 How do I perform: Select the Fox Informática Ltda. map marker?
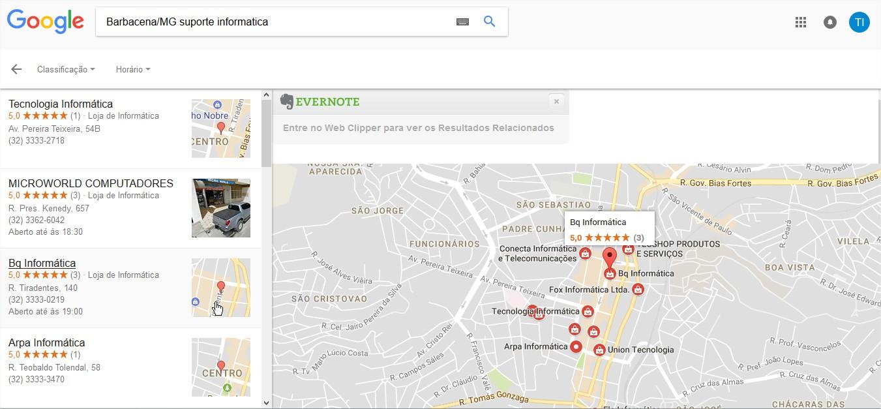(638, 290)
